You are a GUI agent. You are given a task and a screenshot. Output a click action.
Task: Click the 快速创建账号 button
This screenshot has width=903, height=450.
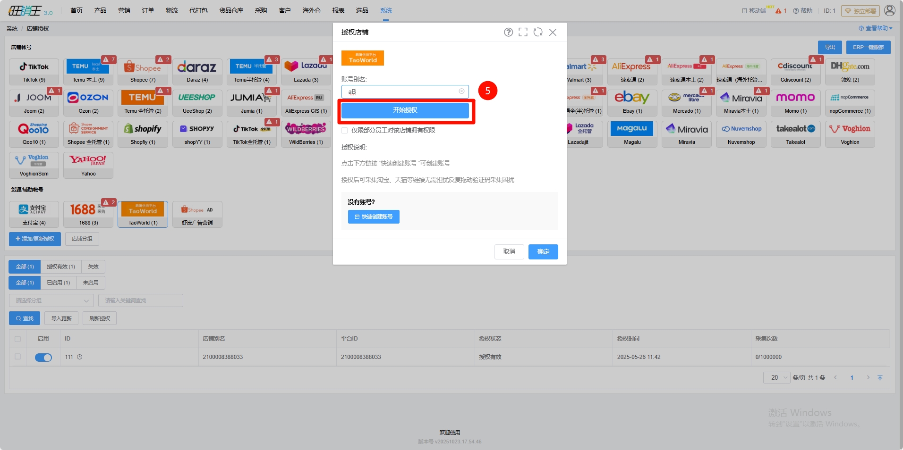tap(374, 217)
